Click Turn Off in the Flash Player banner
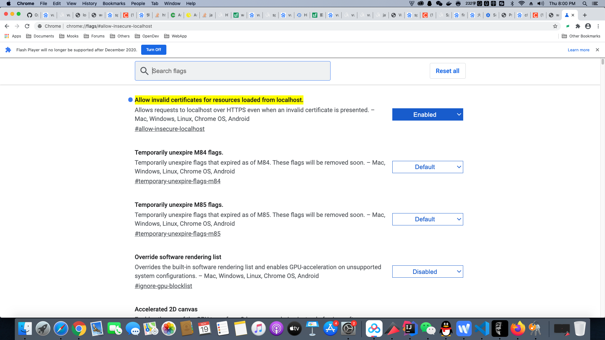Image resolution: width=605 pixels, height=340 pixels. (153, 49)
